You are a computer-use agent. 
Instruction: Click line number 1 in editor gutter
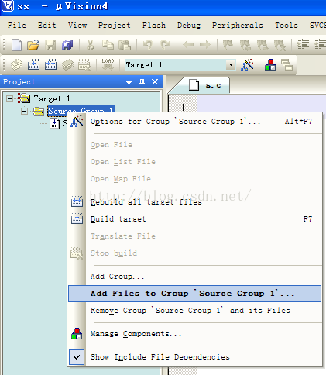[183, 107]
